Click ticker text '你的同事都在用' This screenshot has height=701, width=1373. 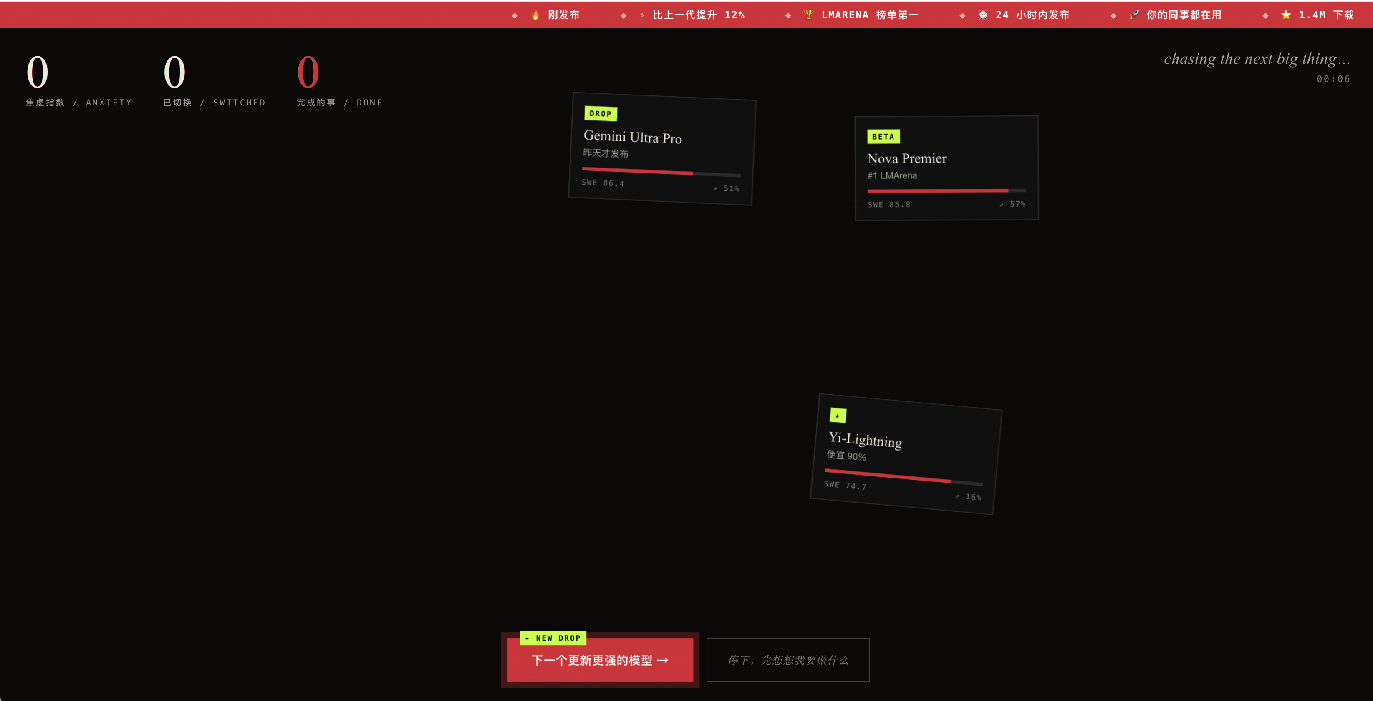point(1184,15)
